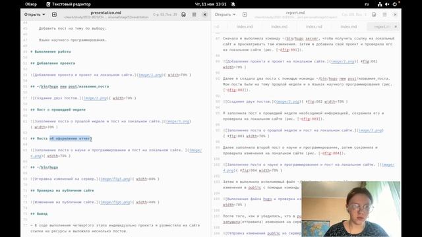The height and width of the screenshot is (237, 422).
Task: Click the '## ~/bin/hugo new post/название_поста' heading
Action: click(x=70, y=86)
